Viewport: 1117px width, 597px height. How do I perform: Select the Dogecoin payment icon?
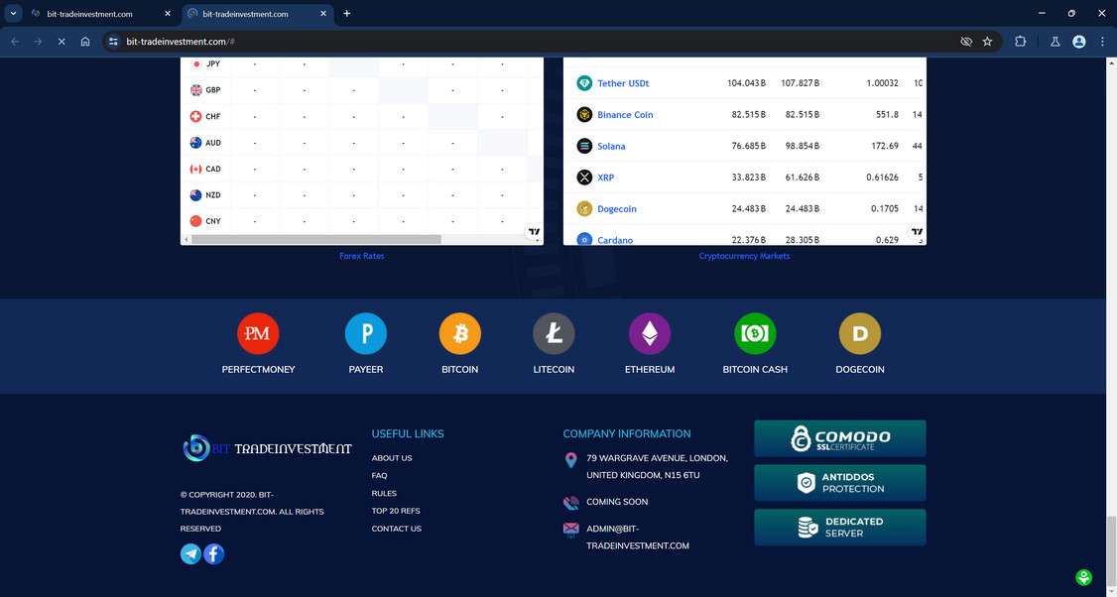(x=859, y=333)
